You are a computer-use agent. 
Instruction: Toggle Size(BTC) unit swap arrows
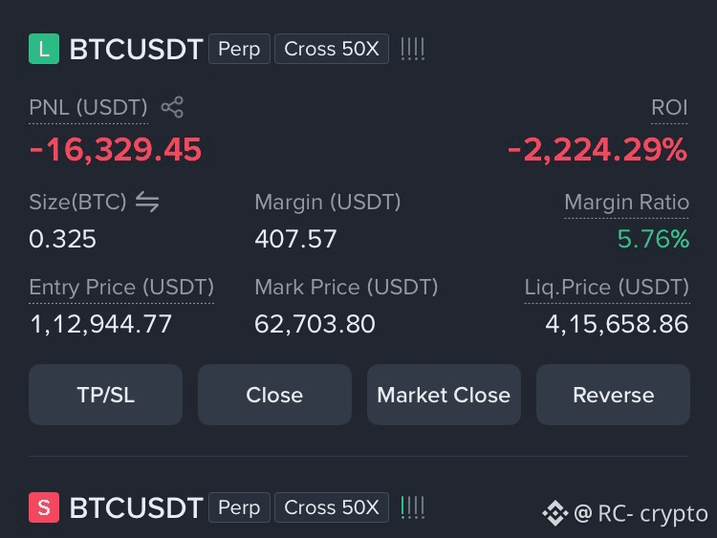pos(147,202)
